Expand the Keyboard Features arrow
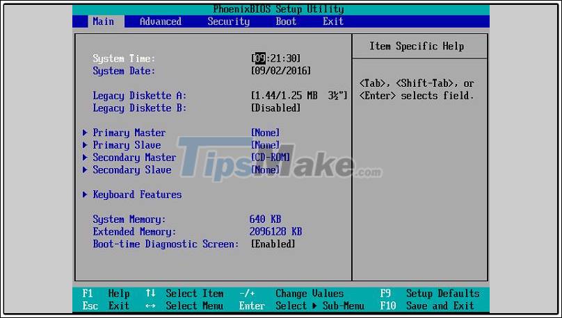 [85, 194]
